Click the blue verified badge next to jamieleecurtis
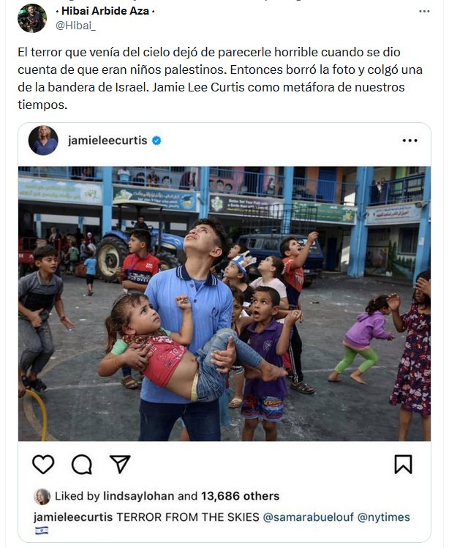 (x=156, y=140)
